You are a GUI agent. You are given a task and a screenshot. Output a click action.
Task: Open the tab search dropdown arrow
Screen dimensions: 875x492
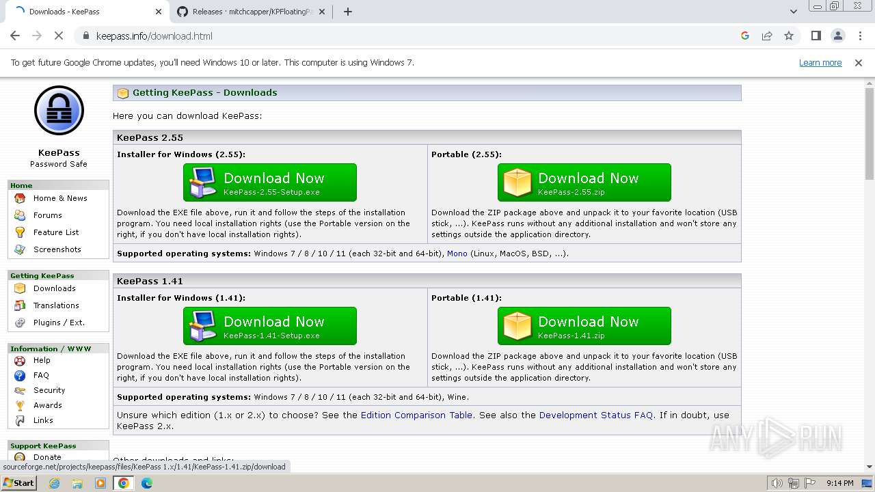pyautogui.click(x=794, y=12)
